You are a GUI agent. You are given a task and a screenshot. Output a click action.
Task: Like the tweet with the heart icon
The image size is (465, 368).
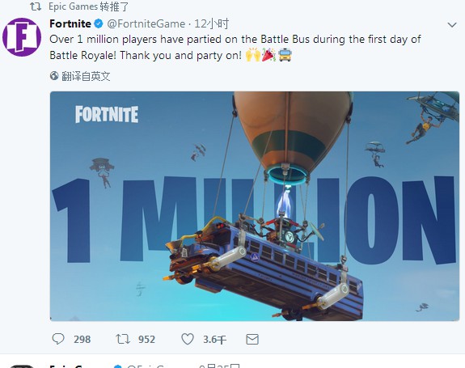[x=188, y=339]
